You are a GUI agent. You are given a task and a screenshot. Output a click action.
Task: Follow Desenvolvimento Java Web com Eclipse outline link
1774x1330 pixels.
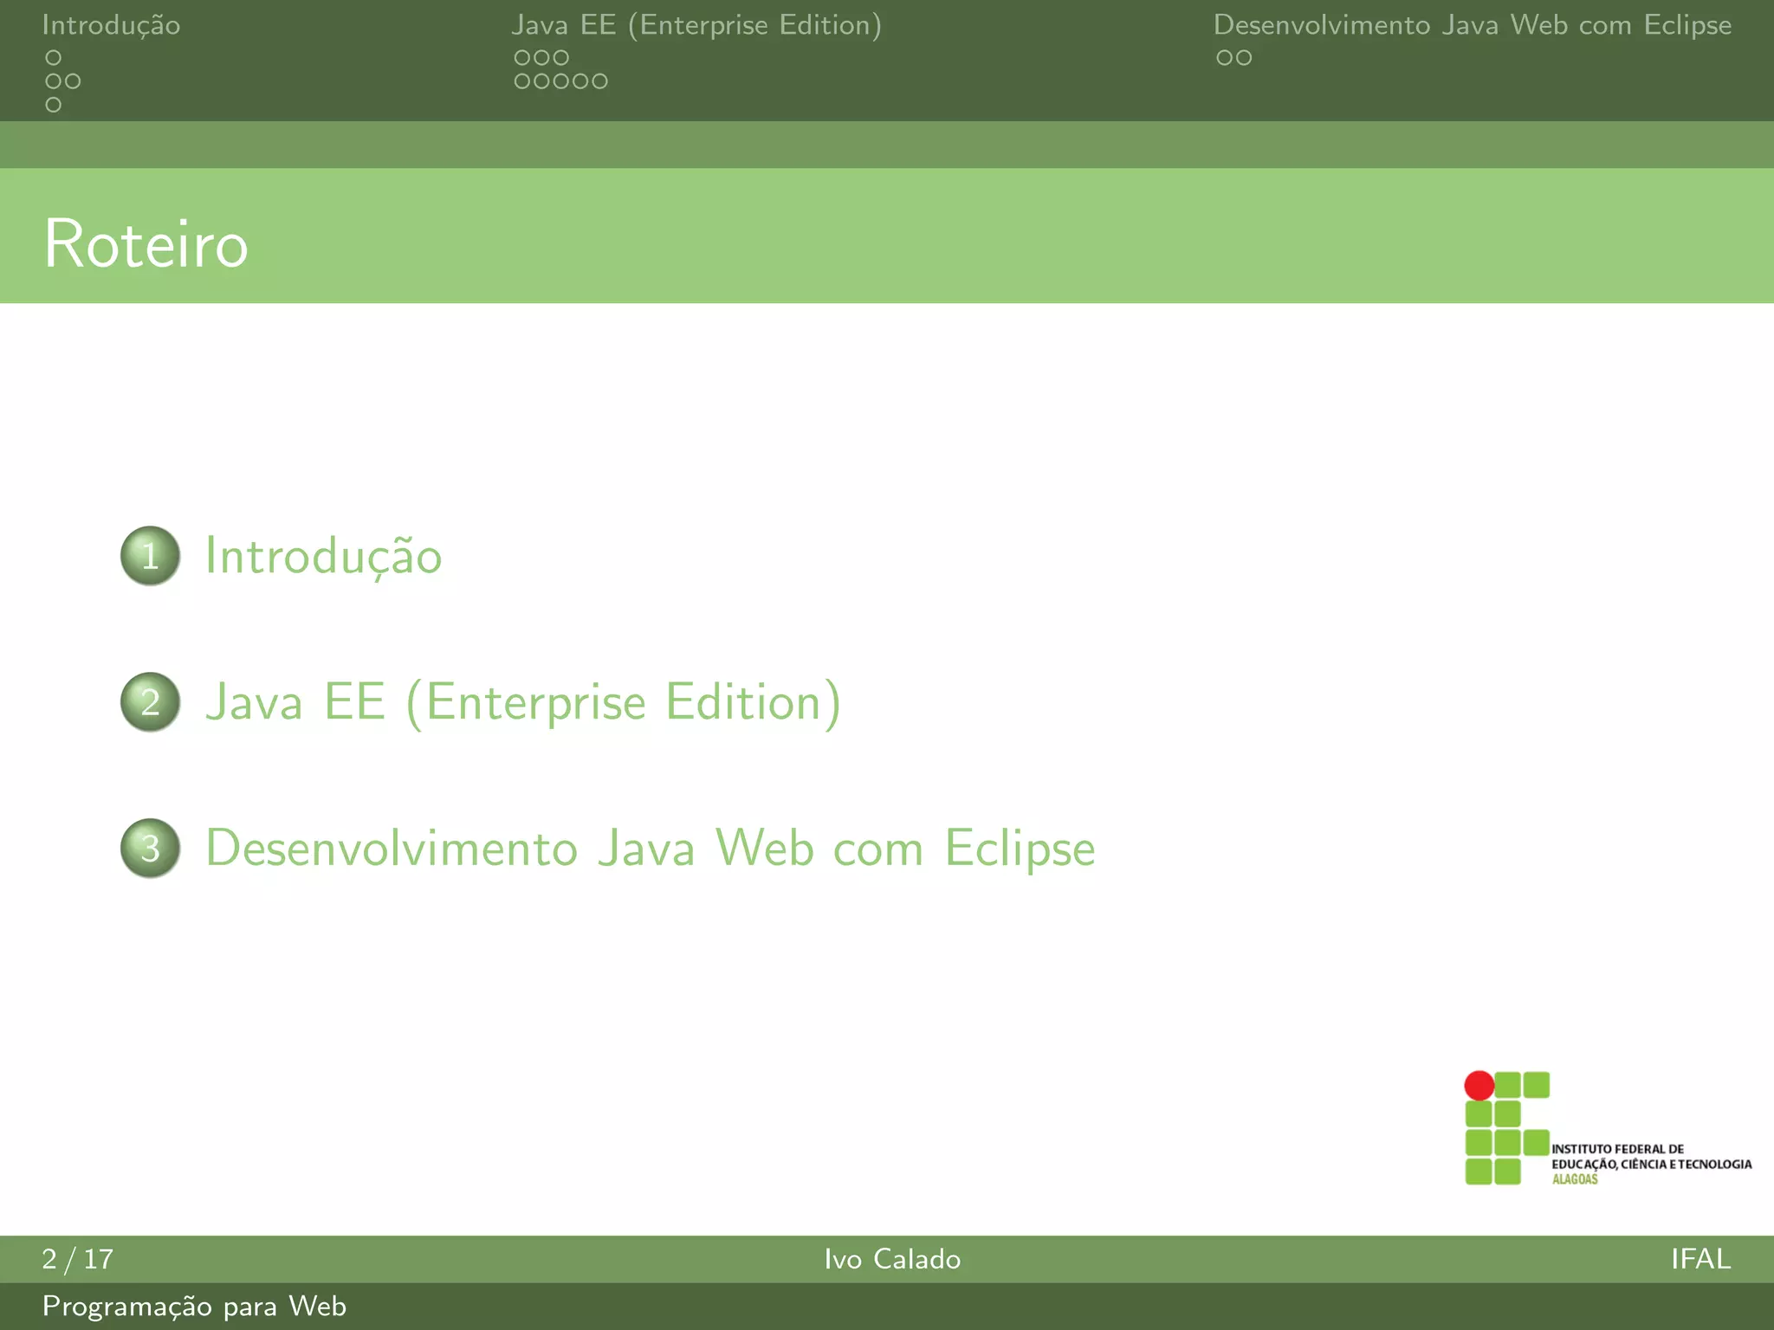point(650,849)
